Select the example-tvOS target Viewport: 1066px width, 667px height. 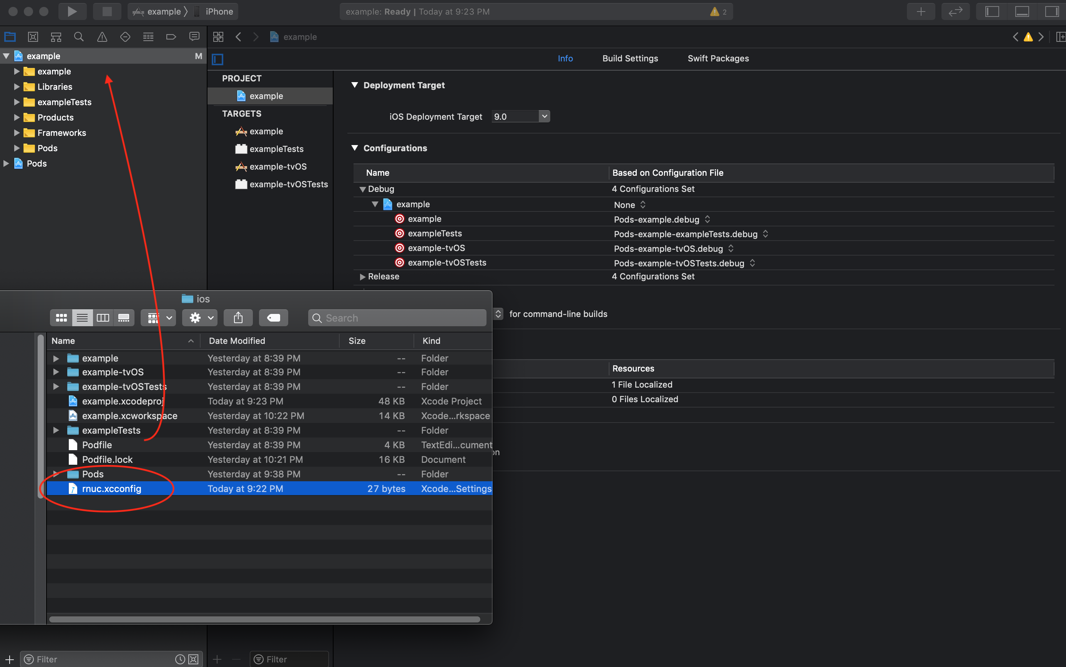point(278,167)
